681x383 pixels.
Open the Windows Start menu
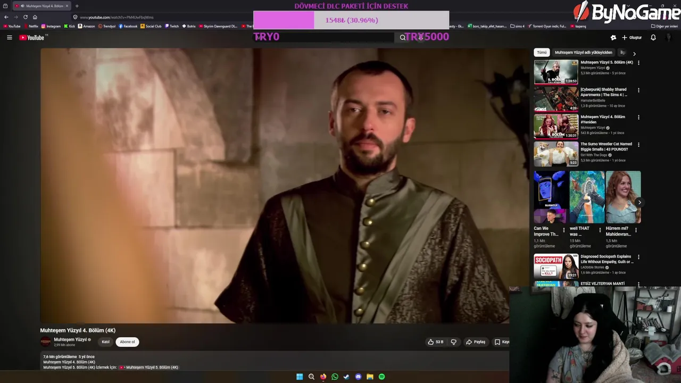[300, 377]
